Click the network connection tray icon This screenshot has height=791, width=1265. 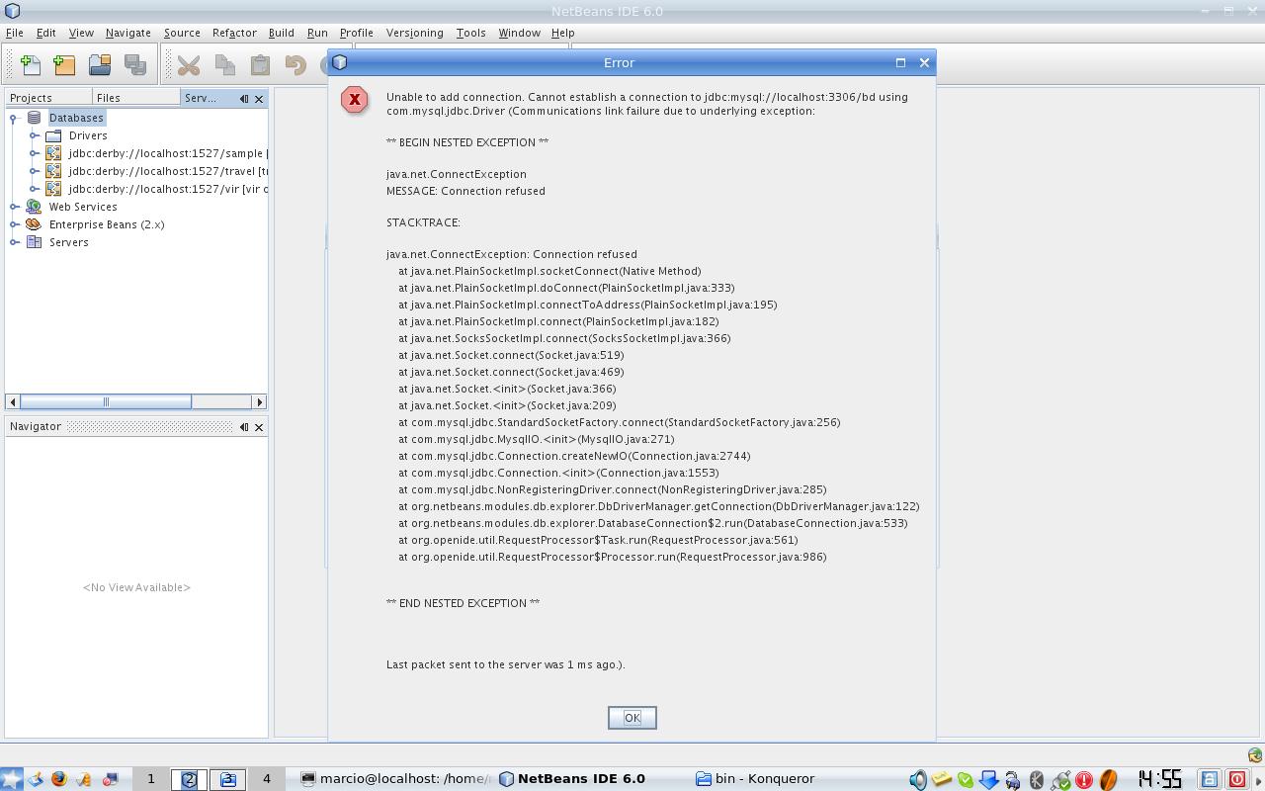(1061, 780)
